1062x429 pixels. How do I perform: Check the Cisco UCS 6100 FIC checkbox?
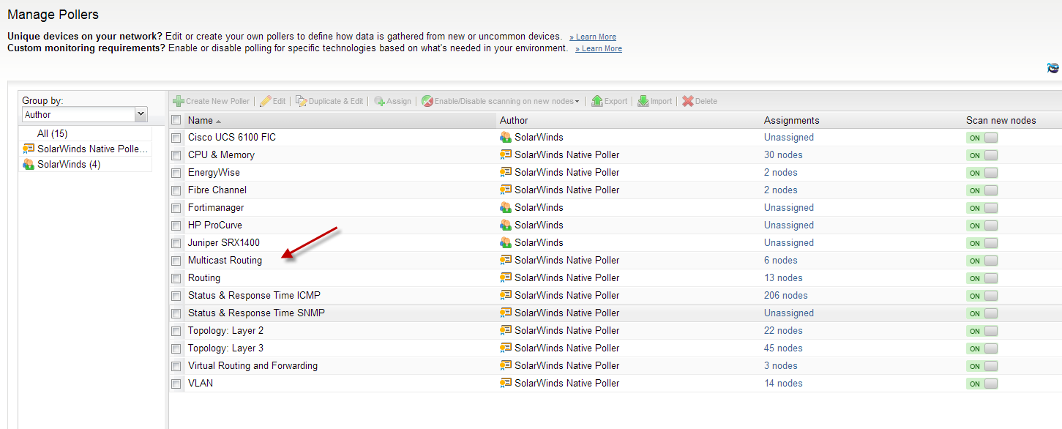point(176,138)
